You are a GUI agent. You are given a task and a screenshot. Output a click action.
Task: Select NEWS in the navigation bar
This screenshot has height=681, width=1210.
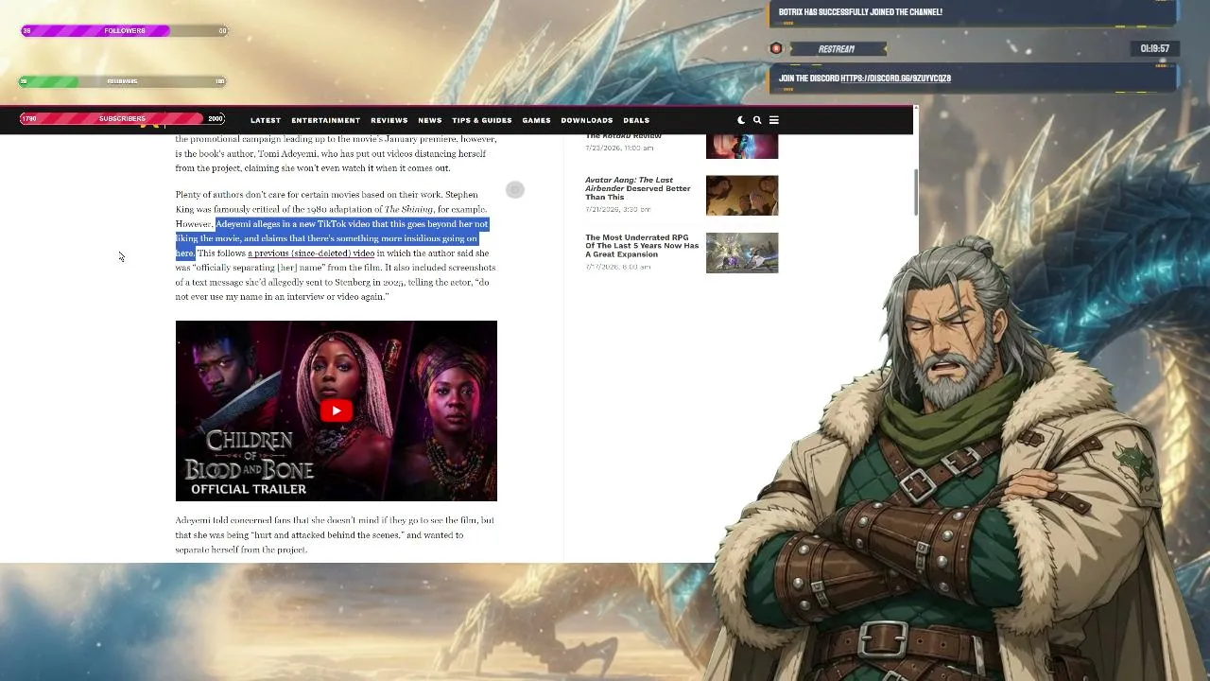pyautogui.click(x=430, y=120)
